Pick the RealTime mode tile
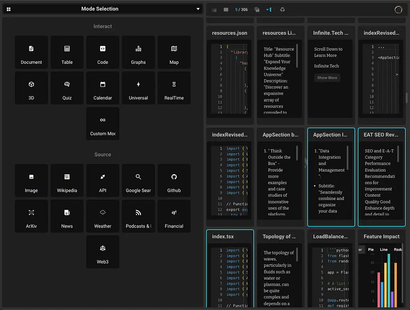Viewport: 410px width, 310px height. point(174,88)
